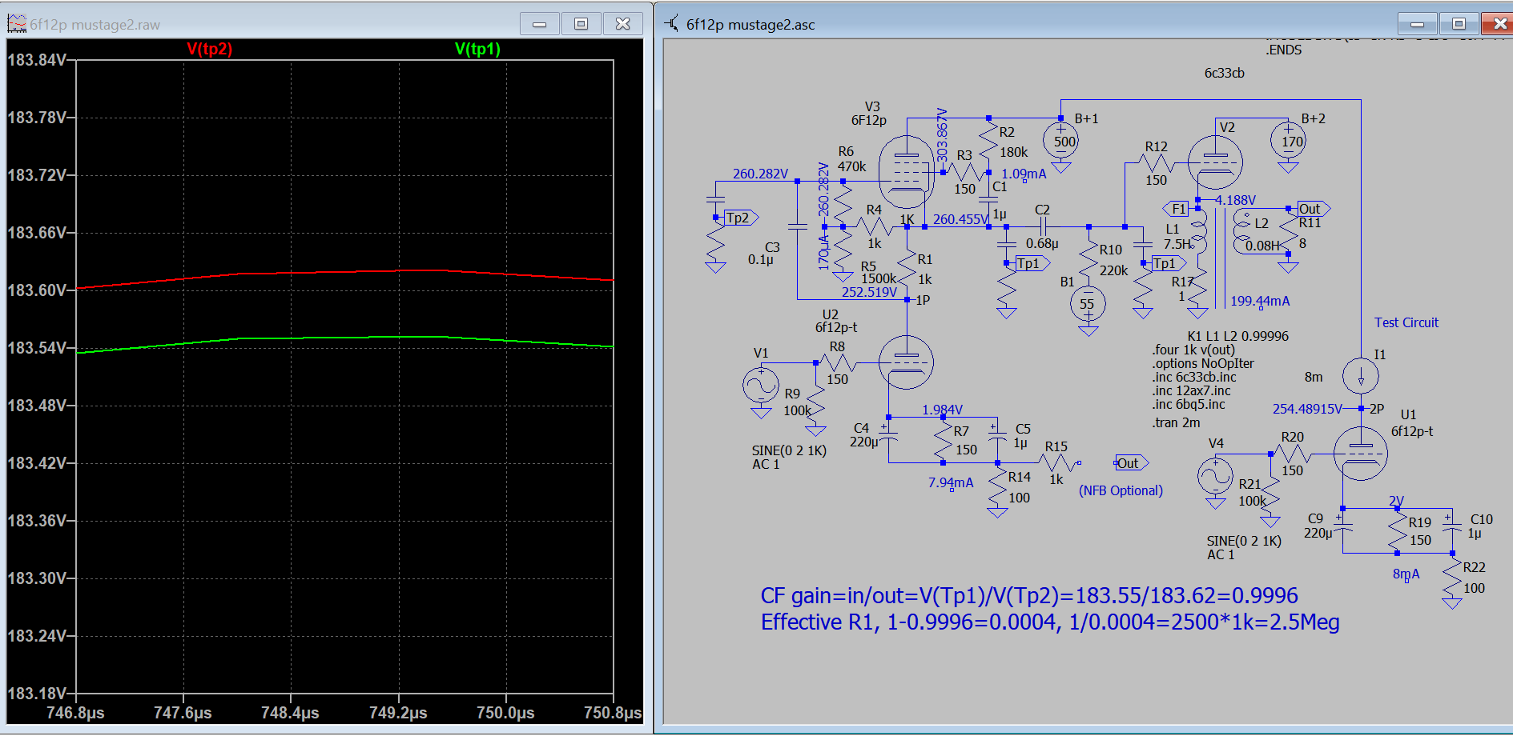Click the Tp1 label flag near R17
The height and width of the screenshot is (736, 1513).
pos(1168,263)
